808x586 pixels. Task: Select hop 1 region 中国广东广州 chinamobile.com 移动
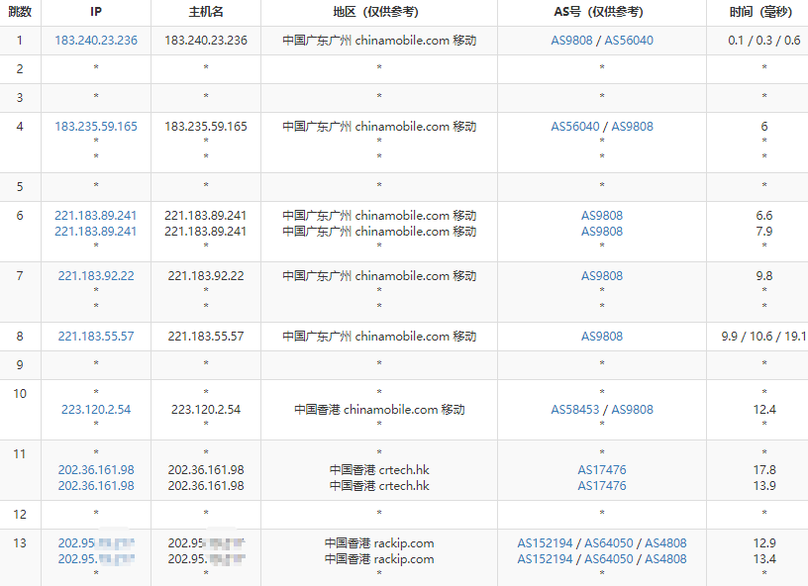click(379, 41)
